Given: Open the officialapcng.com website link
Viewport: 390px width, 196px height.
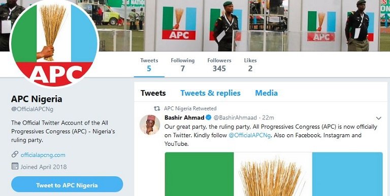Looking at the screenshot, I should [43, 155].
